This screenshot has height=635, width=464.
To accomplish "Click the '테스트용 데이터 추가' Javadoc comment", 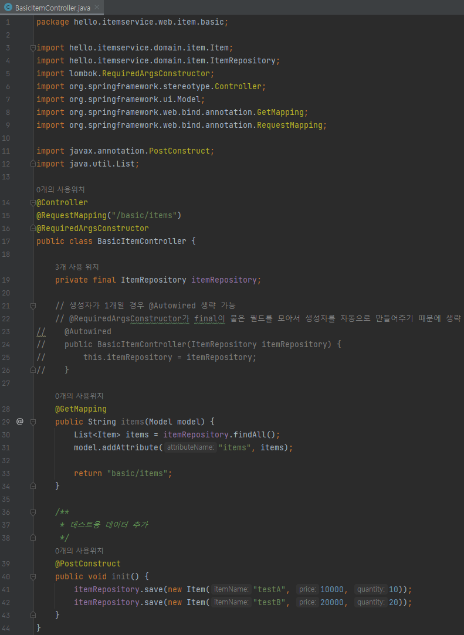I will pos(109,525).
